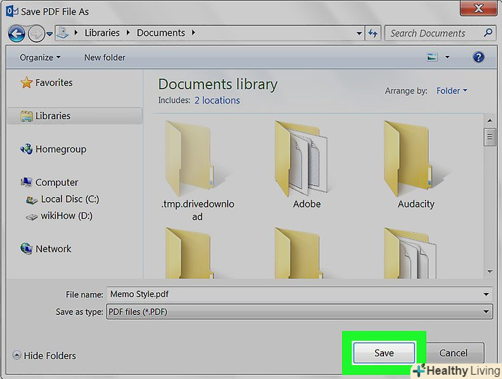Select the Audacity folder
The image size is (502, 379).
pyautogui.click(x=416, y=165)
